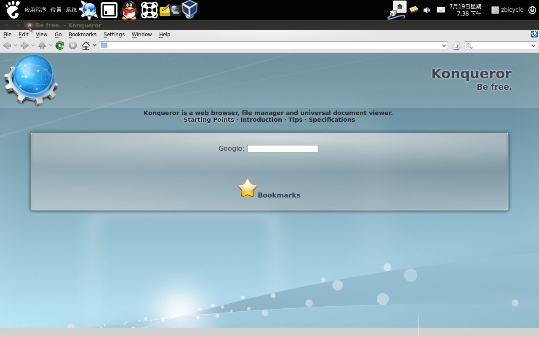Go up one level with the up arrow
This screenshot has height=337, width=539.
click(43, 45)
